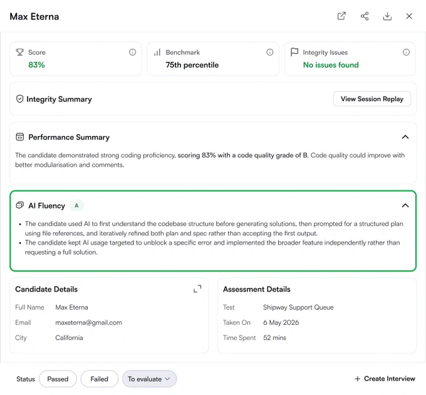Click the Shipway Support Queue test name
This screenshot has height=395, width=426.
click(x=298, y=307)
